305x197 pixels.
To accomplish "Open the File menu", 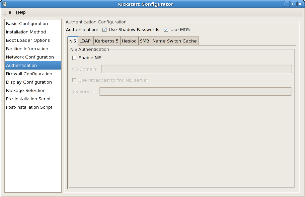I will coord(7,12).
